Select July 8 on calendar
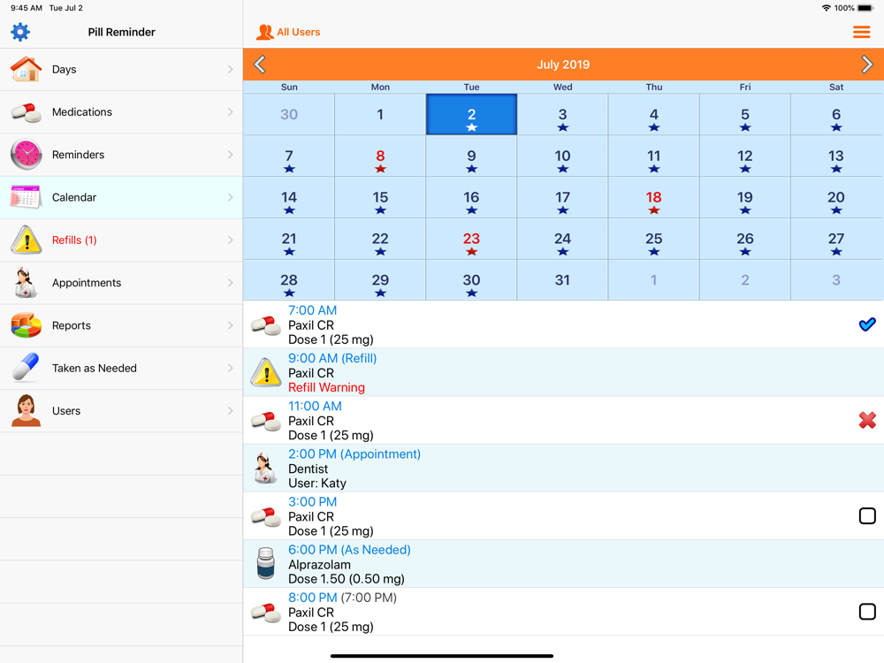The height and width of the screenshot is (663, 884). point(380,156)
